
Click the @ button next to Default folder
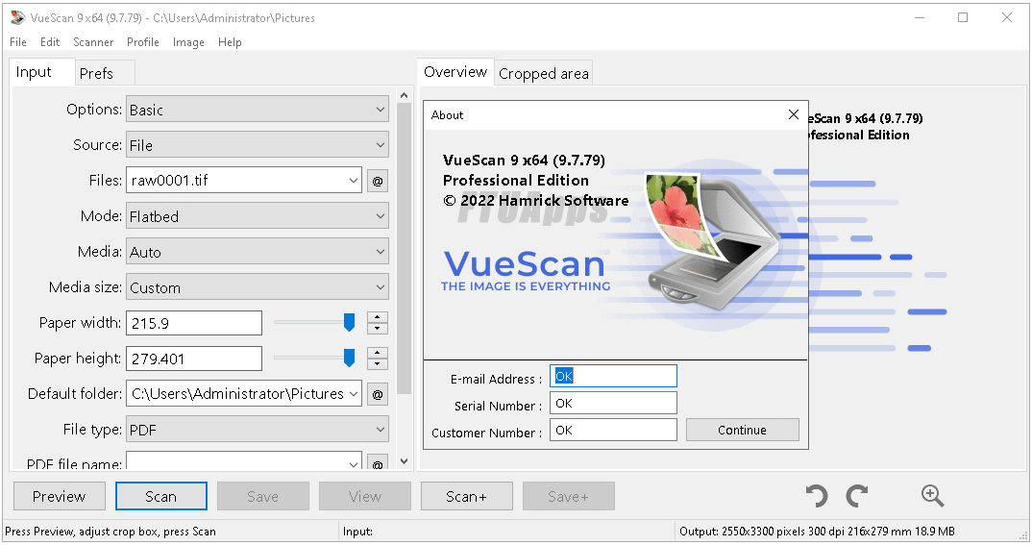tap(377, 394)
